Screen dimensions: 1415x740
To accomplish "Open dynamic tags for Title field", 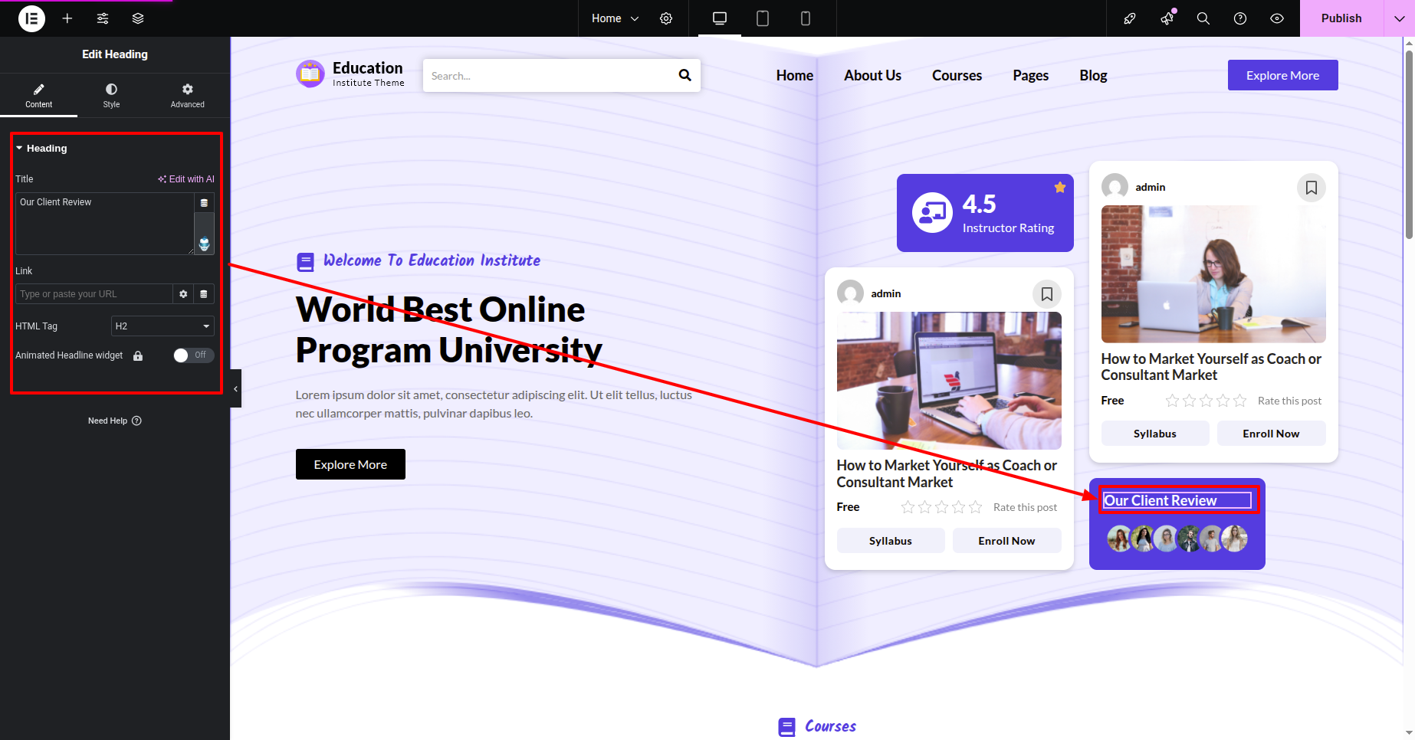I will pos(204,203).
